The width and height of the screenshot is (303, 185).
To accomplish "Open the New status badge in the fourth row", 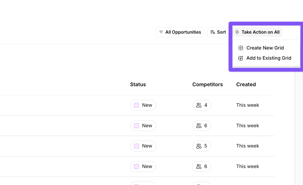I will (143, 166).
